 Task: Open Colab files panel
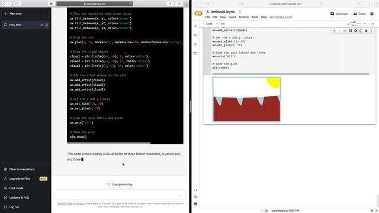(195, 53)
